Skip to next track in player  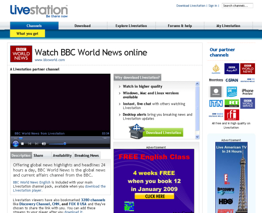coord(37,144)
